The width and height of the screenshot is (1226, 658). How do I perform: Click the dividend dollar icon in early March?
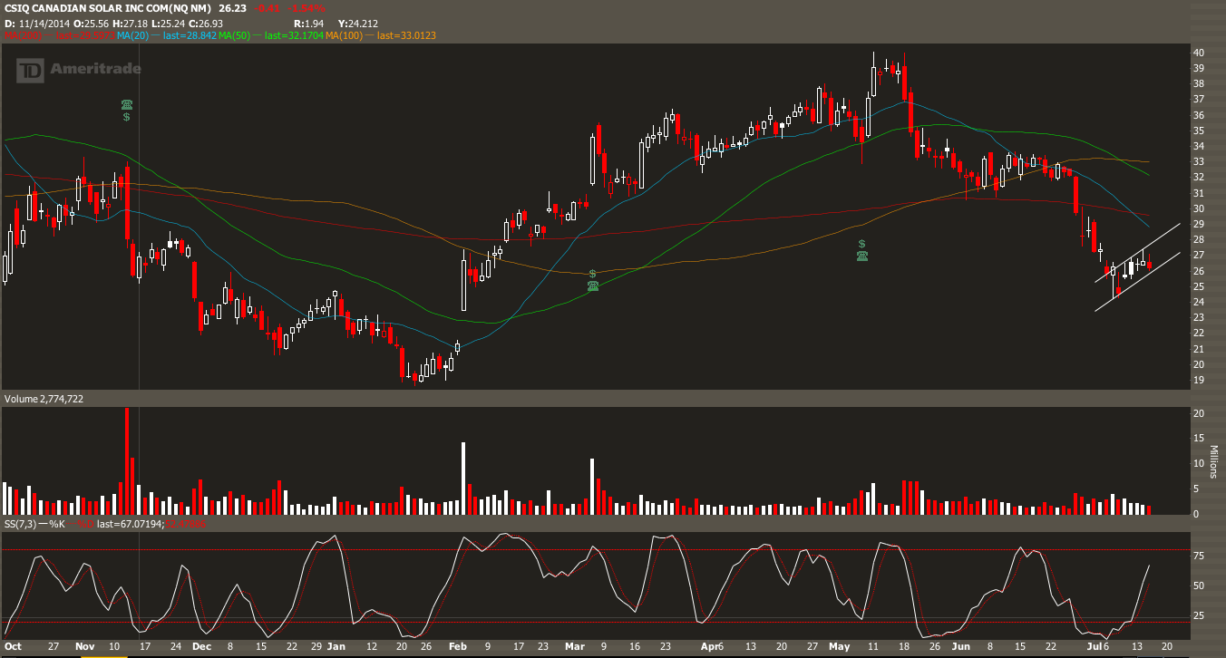tap(592, 274)
